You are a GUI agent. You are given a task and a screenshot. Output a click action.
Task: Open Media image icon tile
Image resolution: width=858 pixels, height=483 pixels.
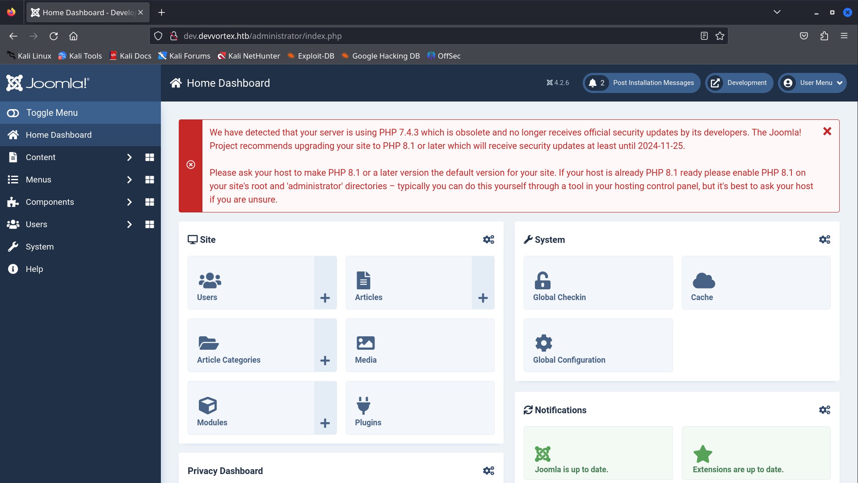[365, 343]
